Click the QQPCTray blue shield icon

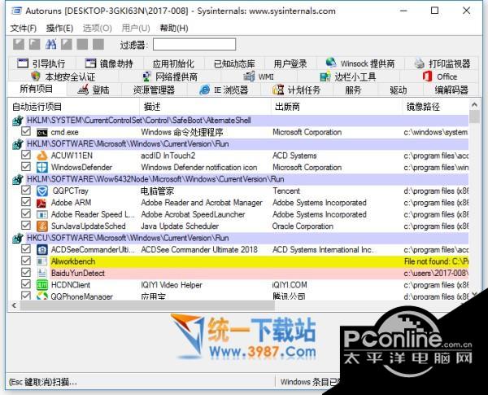tap(42, 191)
